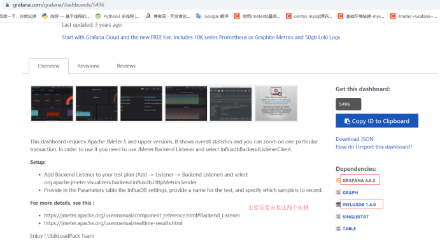Viewport: 440px width, 248px height.
Task: Open the Python bookmark icon
Action: pos(45,17)
